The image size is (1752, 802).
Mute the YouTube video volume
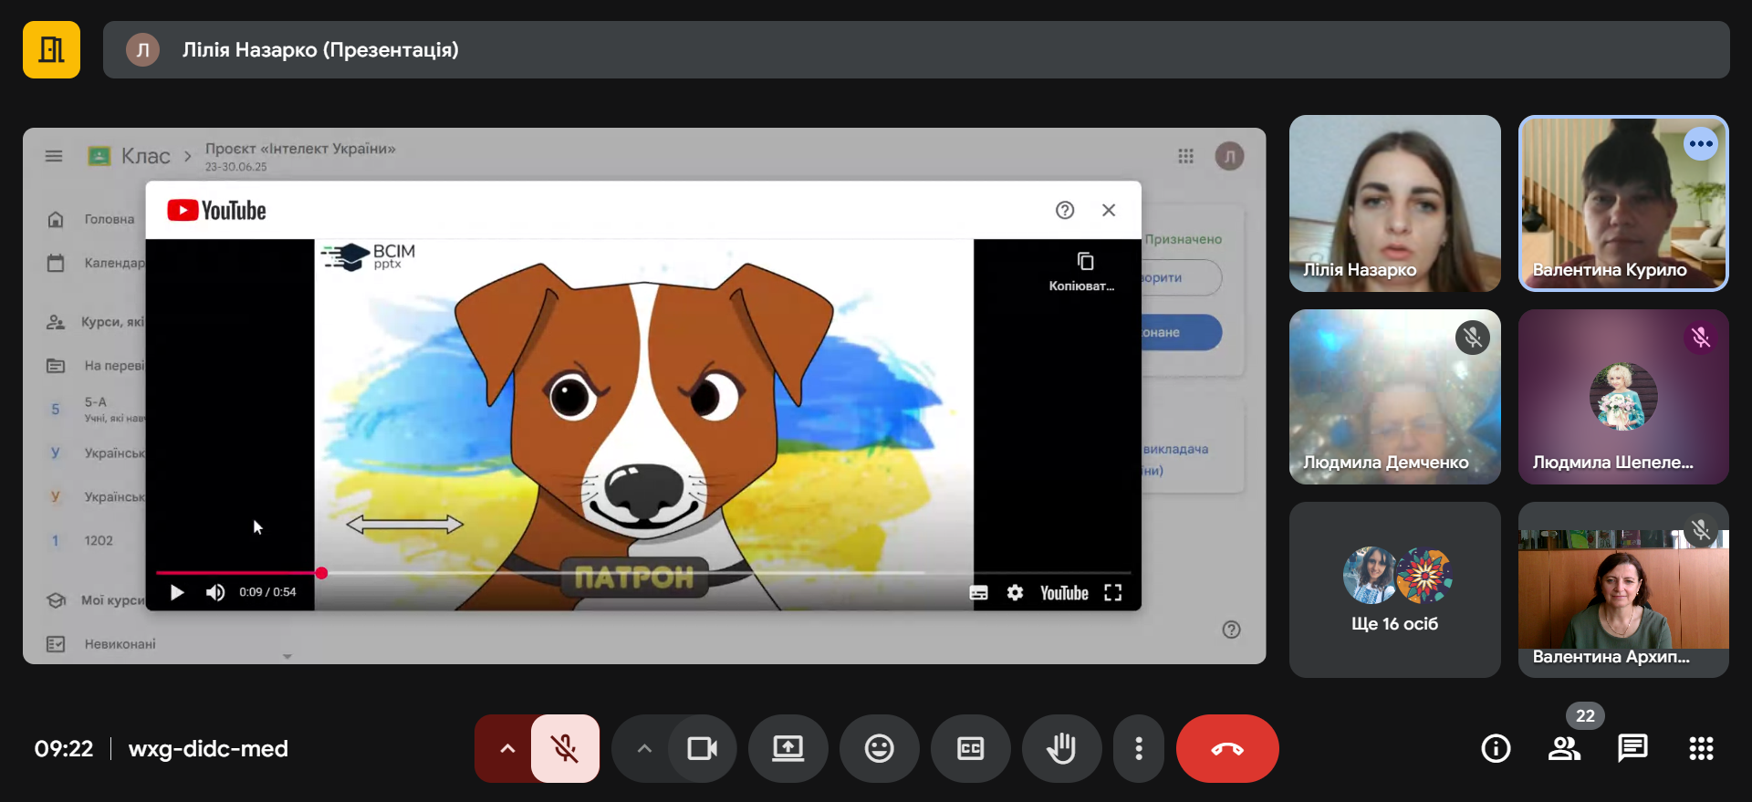pyautogui.click(x=215, y=592)
